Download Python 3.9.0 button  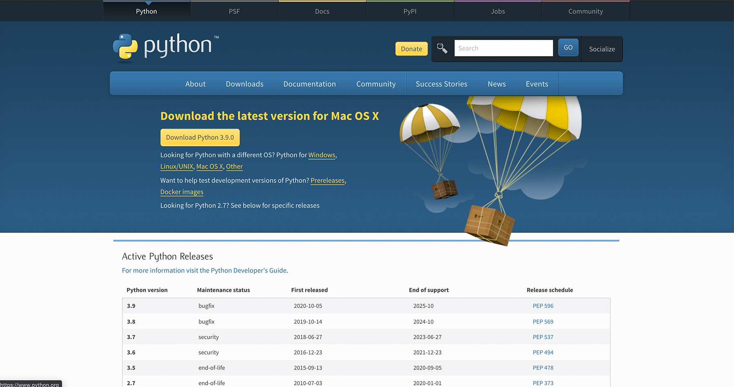200,137
